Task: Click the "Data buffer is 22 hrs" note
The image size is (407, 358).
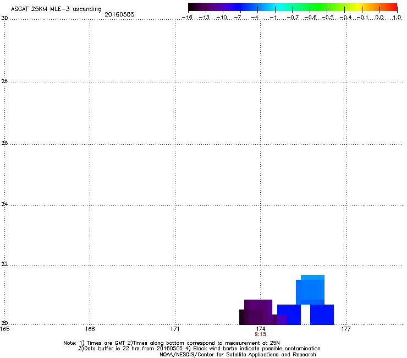Action: (x=200, y=349)
